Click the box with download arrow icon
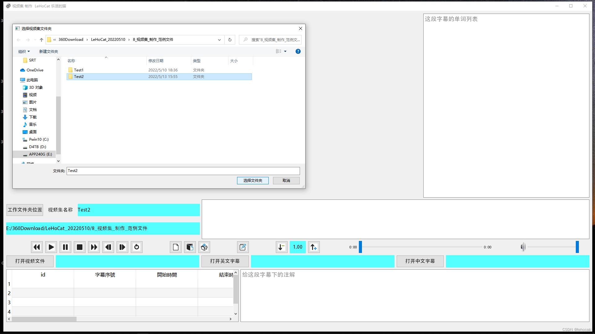595x334 pixels. [x=204, y=247]
